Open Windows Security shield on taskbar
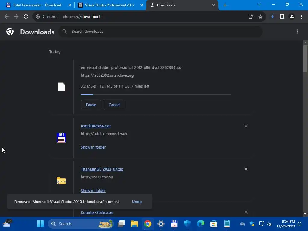308x231 pixels. tap(187, 224)
